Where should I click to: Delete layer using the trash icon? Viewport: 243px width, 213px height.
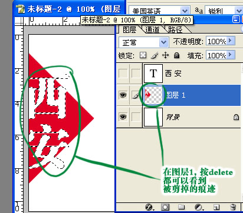pyautogui.click(x=233, y=207)
